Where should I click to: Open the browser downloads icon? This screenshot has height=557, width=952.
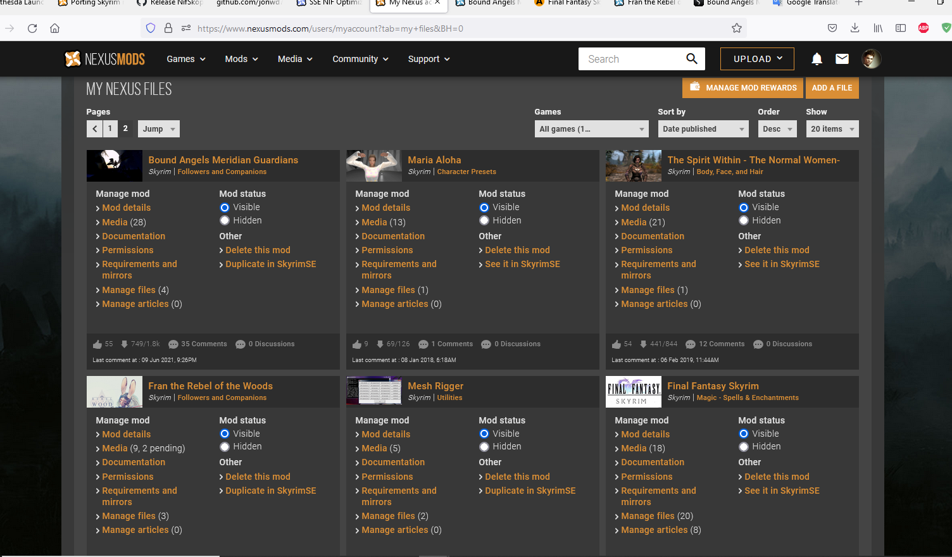(855, 28)
